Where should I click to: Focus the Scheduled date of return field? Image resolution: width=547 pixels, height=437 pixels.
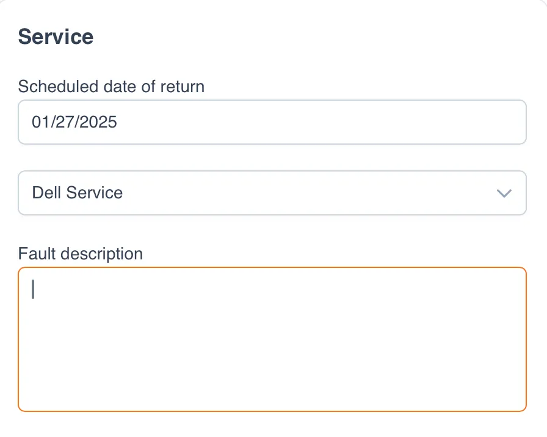tap(272, 122)
